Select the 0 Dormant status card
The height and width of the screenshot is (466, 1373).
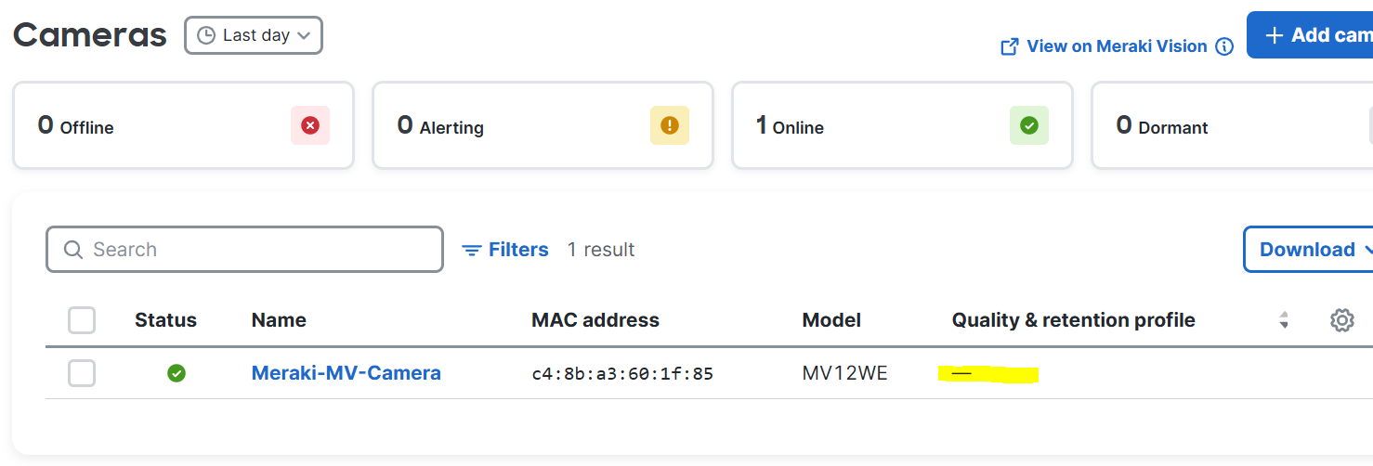(1232, 125)
